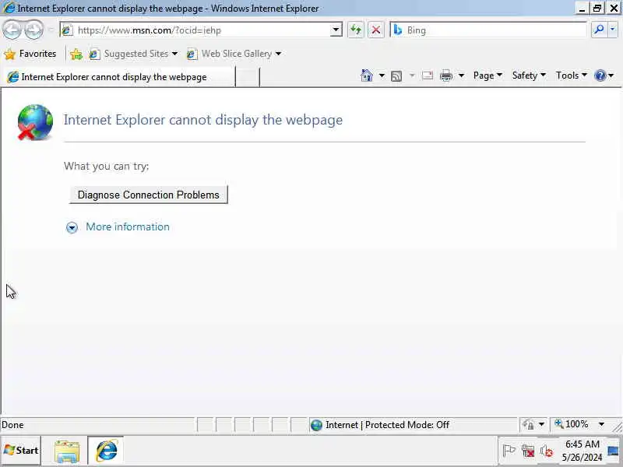Click the muted volume tray icon
Image resolution: width=623 pixels, height=467 pixels.
click(547, 451)
